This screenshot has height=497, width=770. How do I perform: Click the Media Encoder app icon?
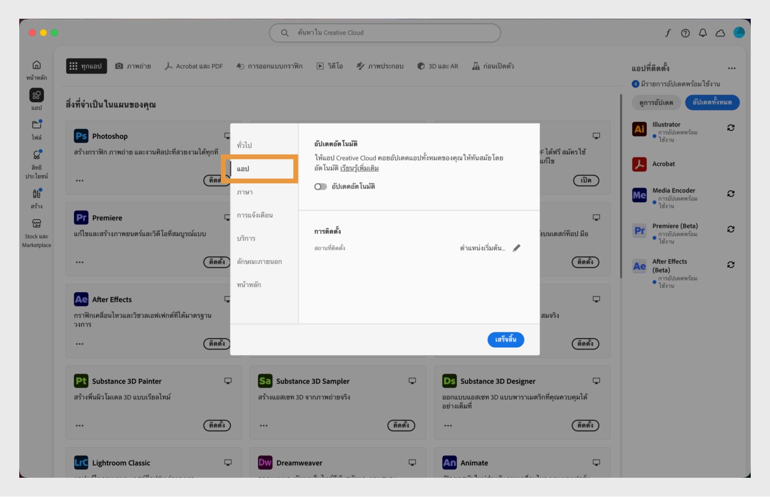tap(639, 195)
